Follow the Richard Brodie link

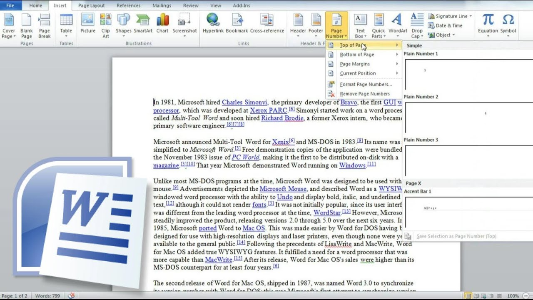click(x=283, y=118)
